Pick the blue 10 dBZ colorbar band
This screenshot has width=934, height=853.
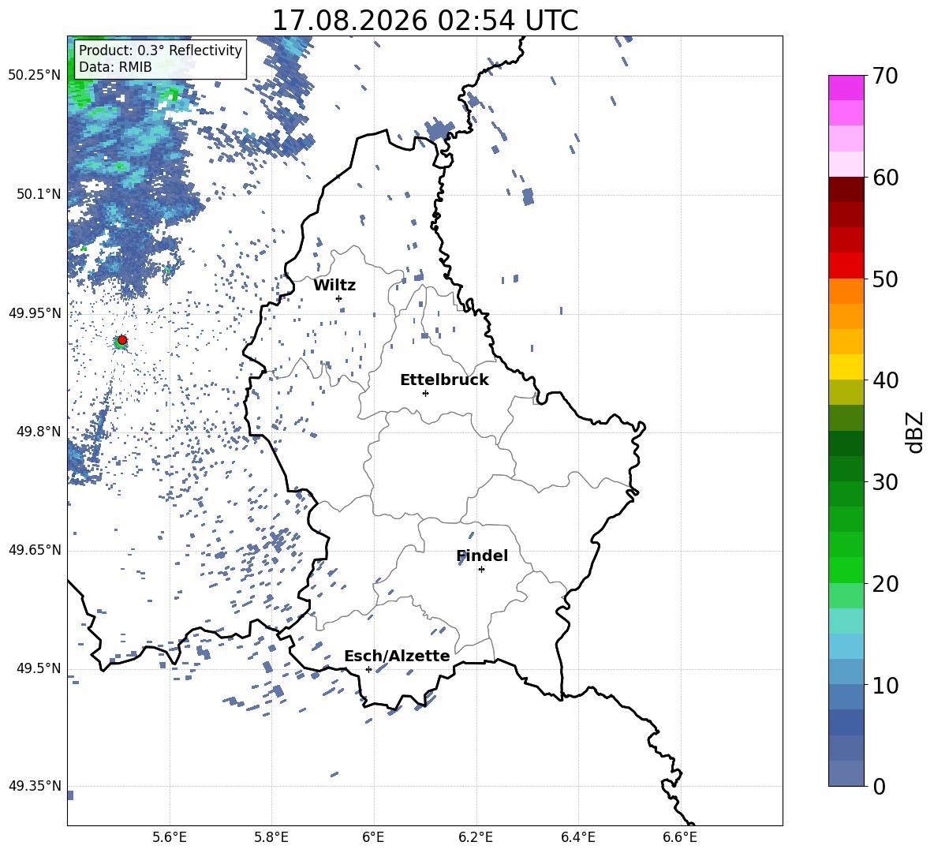click(x=846, y=672)
